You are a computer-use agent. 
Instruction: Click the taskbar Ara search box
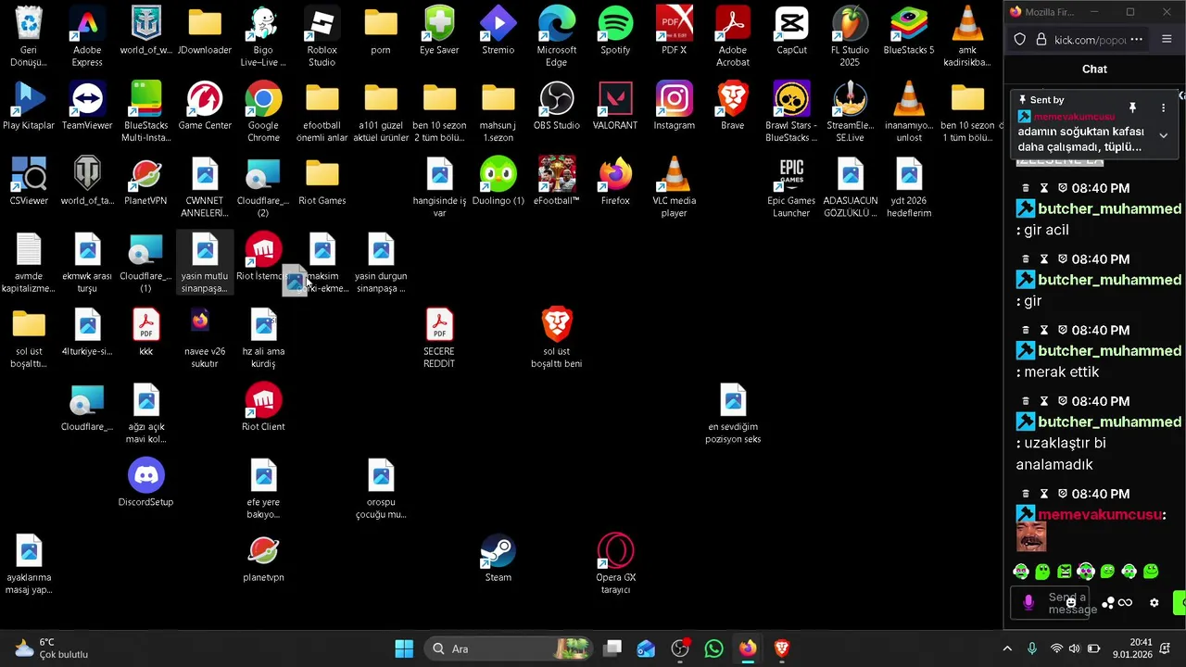508,648
